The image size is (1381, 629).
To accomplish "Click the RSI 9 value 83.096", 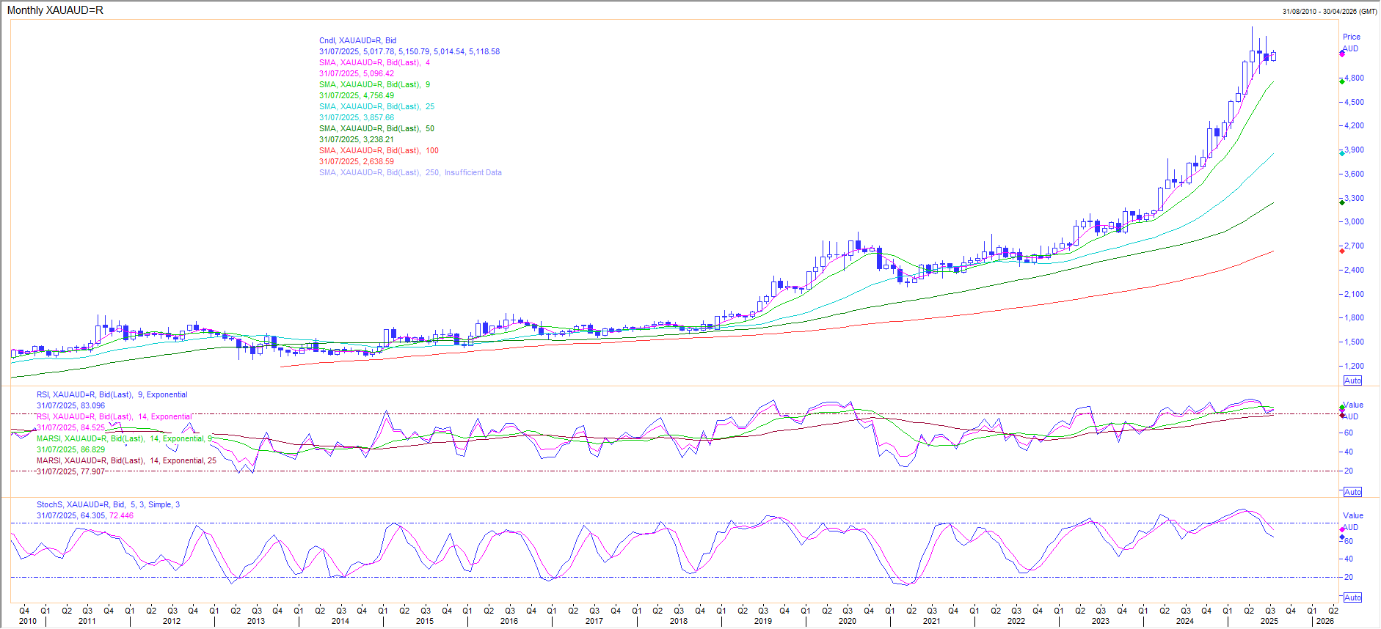I will pyautogui.click(x=71, y=406).
